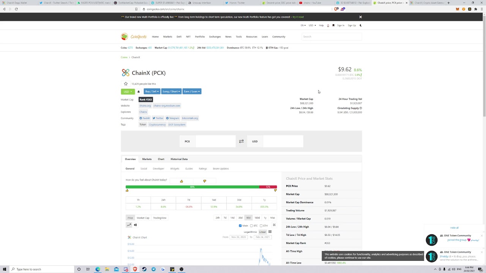Image resolution: width=486 pixels, height=273 pixels.
Task: Open the MetaMask browser extension
Action: (x=458, y=9)
